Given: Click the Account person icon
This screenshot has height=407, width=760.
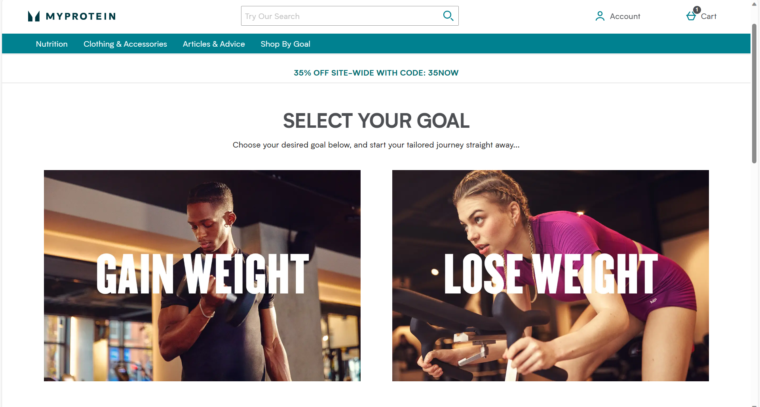Looking at the screenshot, I should pyautogui.click(x=600, y=16).
